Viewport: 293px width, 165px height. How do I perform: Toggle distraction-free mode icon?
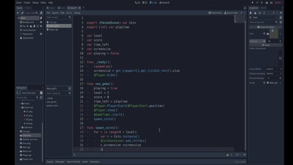click(245, 8)
